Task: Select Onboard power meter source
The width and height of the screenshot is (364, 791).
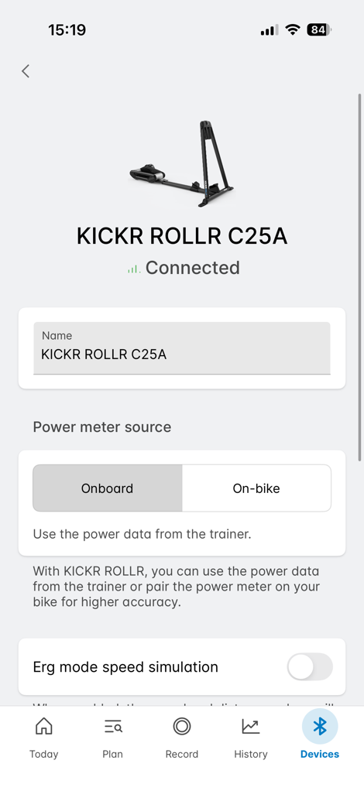Action: tap(108, 488)
